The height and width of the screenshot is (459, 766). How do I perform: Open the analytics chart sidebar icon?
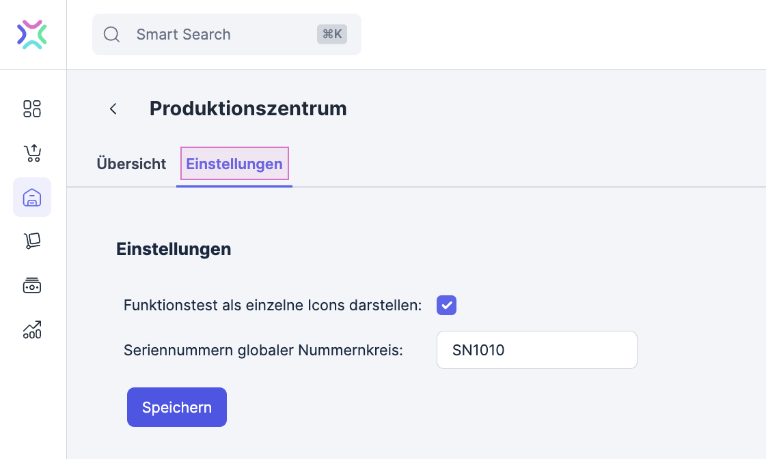tap(32, 330)
